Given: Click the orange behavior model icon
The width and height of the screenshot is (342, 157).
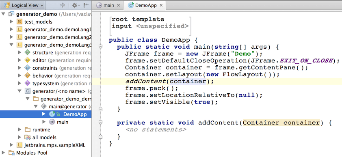Looking at the screenshot, I should click(27, 76).
